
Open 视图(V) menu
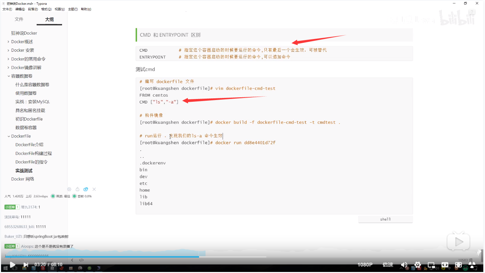60,9
